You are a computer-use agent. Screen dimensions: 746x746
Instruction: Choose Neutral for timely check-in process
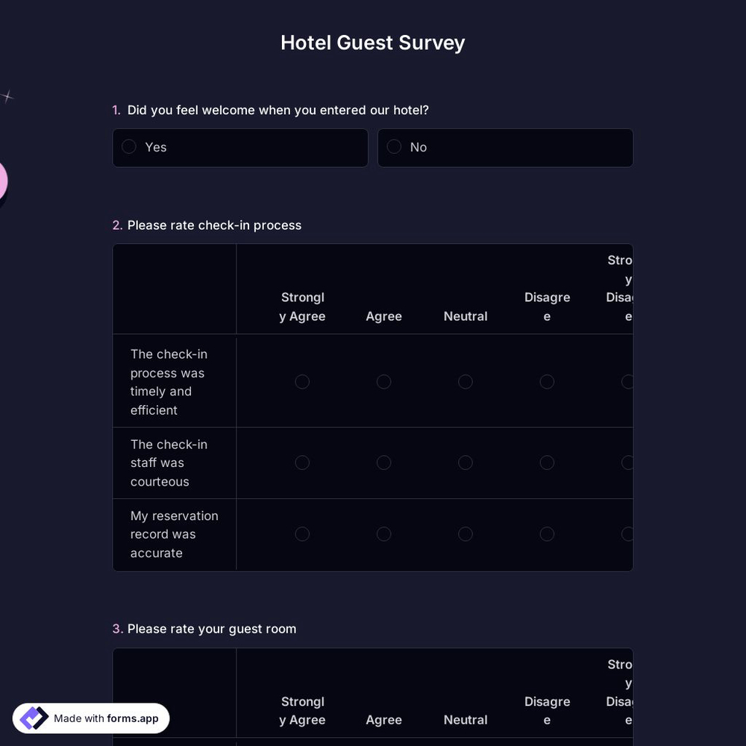pyautogui.click(x=466, y=381)
